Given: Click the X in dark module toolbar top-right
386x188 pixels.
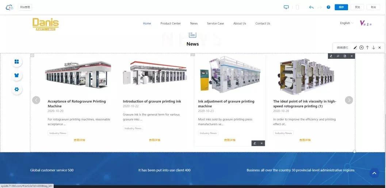Looking at the screenshot, I should 352,56.
